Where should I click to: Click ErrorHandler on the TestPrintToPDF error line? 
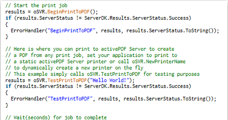(28, 99)
